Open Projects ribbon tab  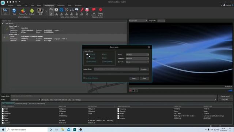(x=11, y=5)
